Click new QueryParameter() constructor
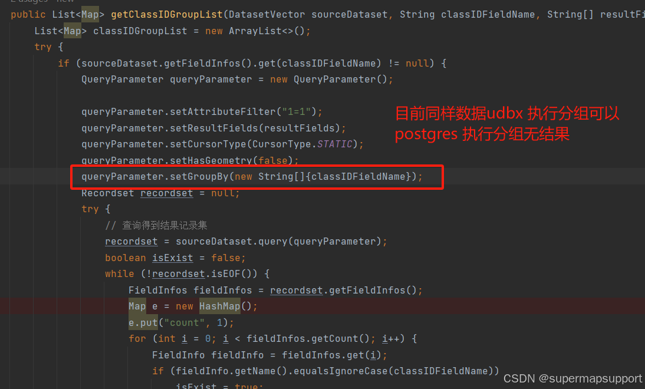 point(328,80)
